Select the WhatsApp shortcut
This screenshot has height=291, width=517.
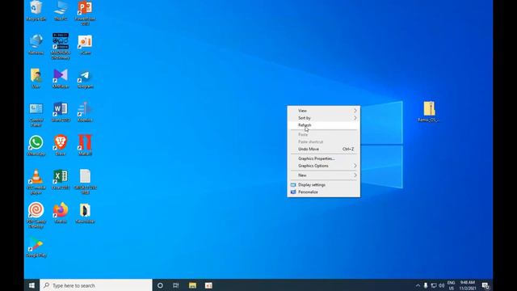[x=36, y=145]
